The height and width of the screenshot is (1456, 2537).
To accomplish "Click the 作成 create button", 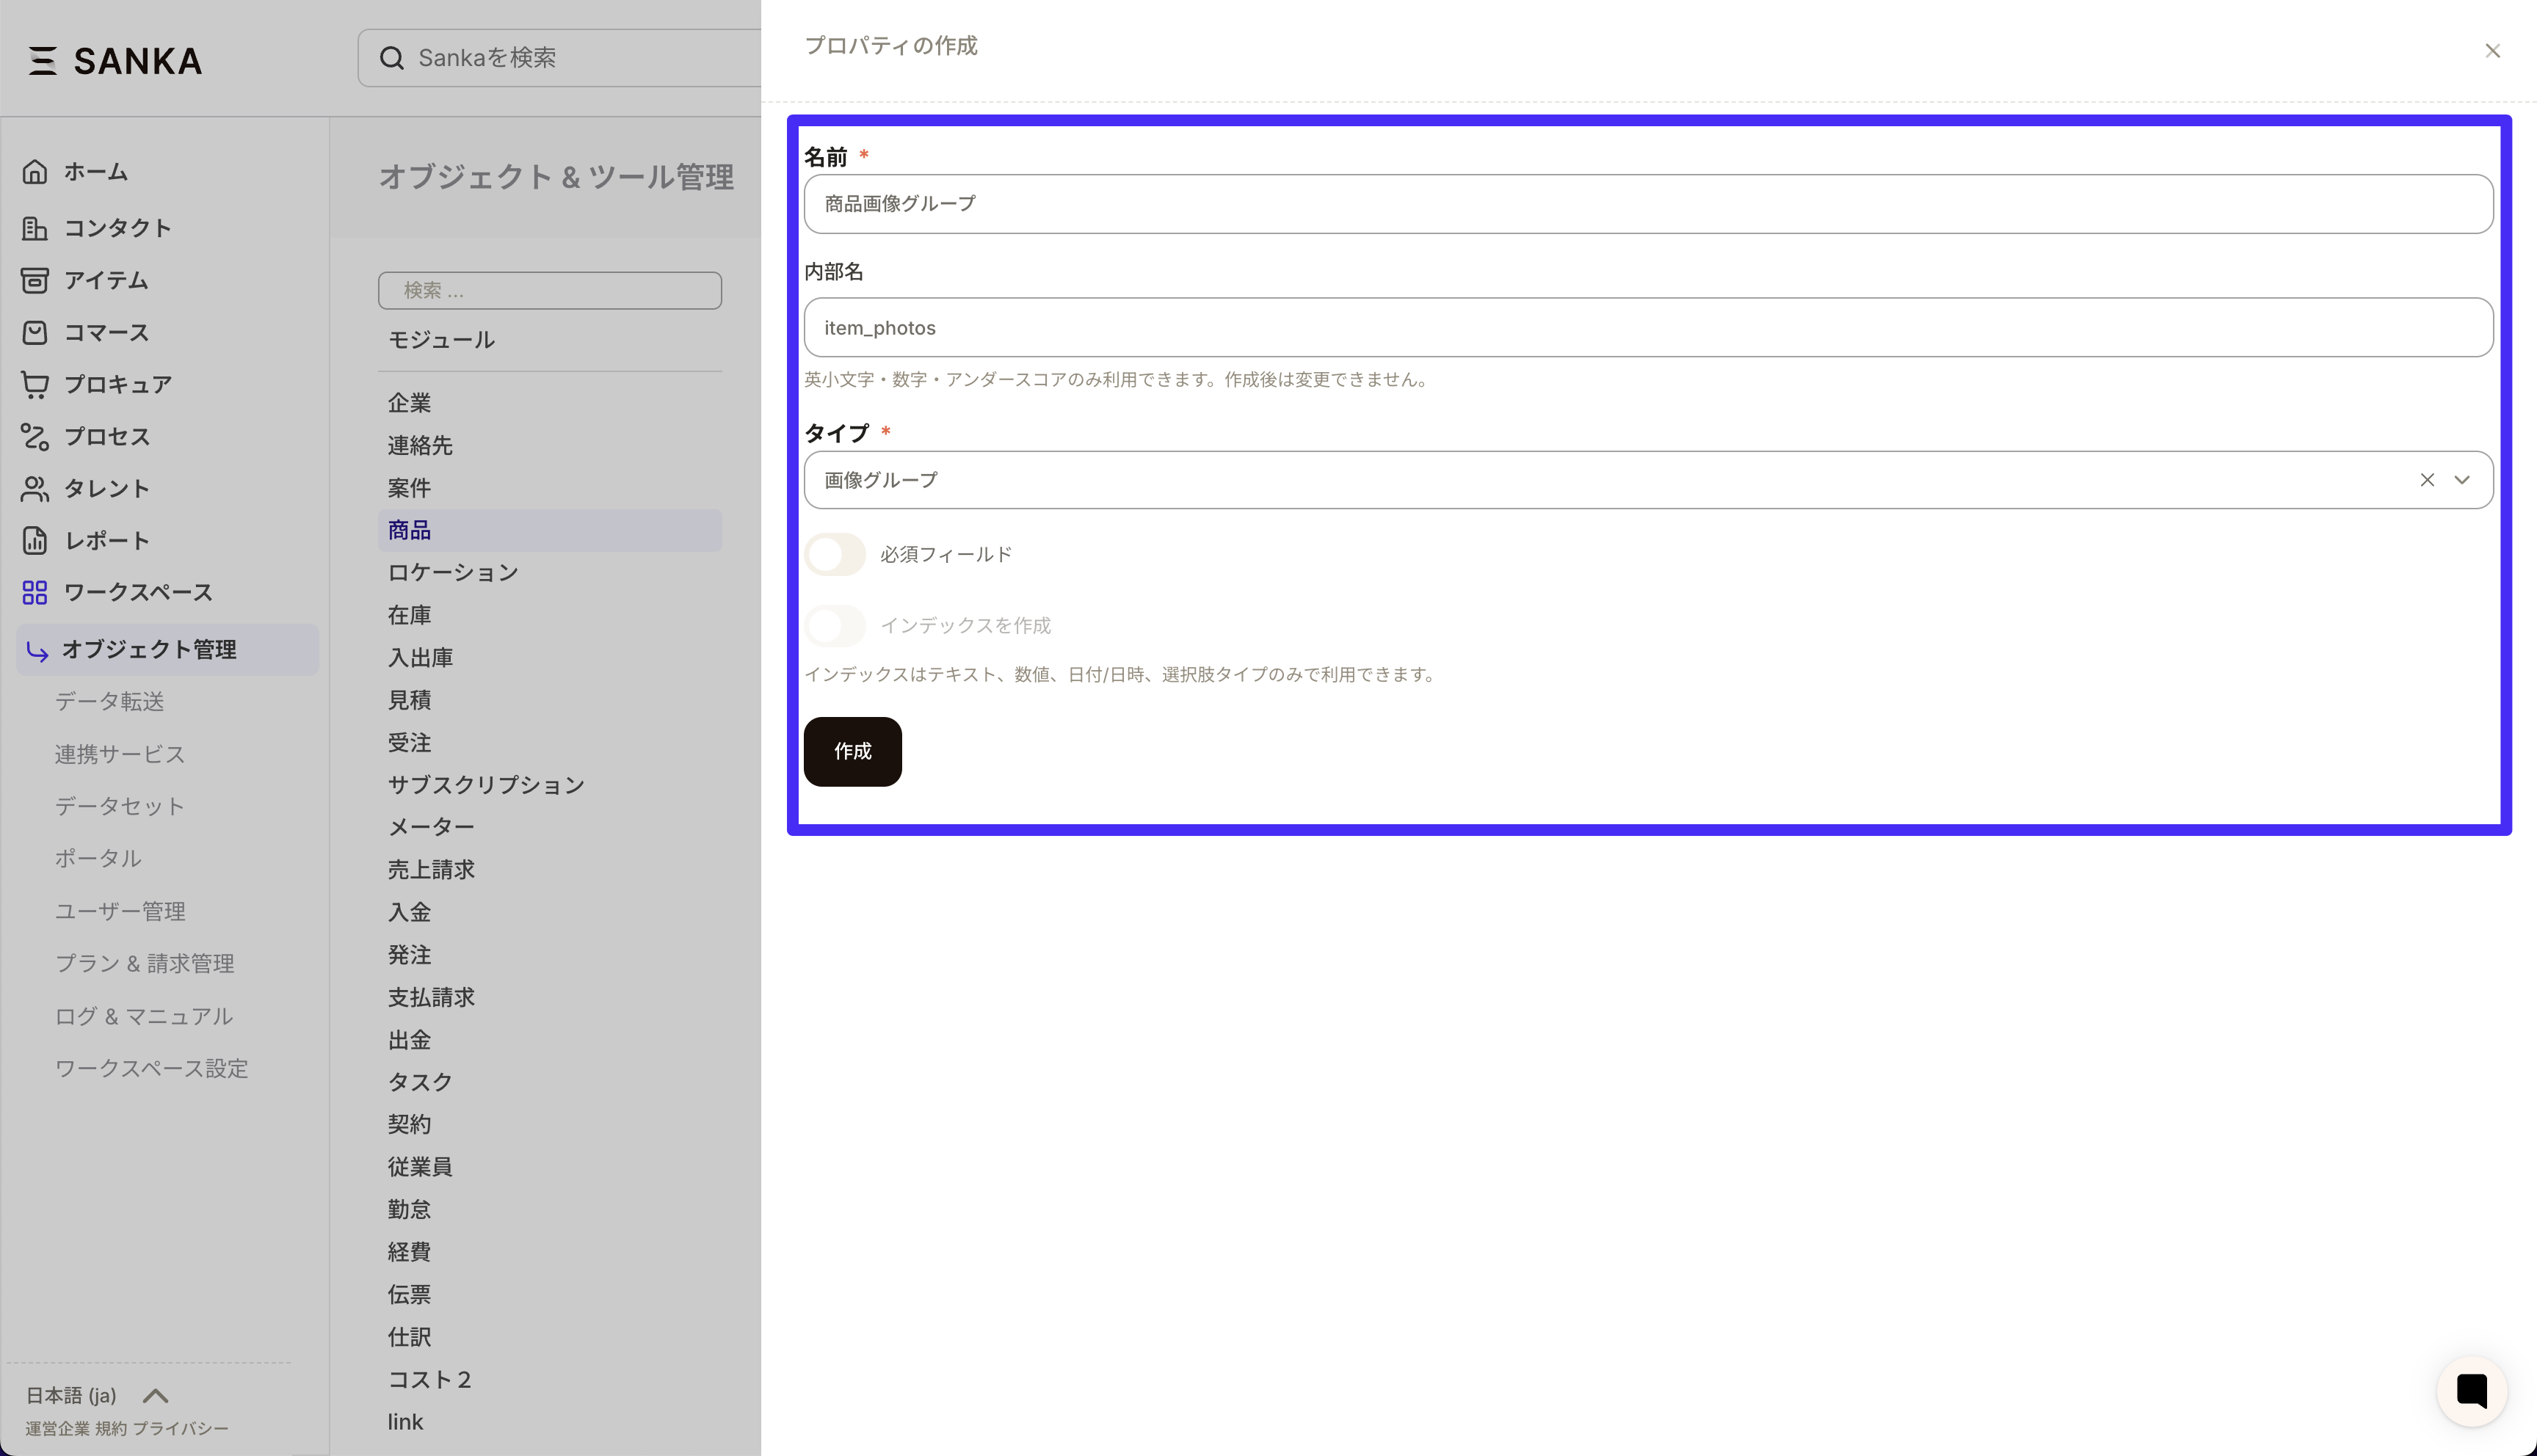I will (x=852, y=752).
